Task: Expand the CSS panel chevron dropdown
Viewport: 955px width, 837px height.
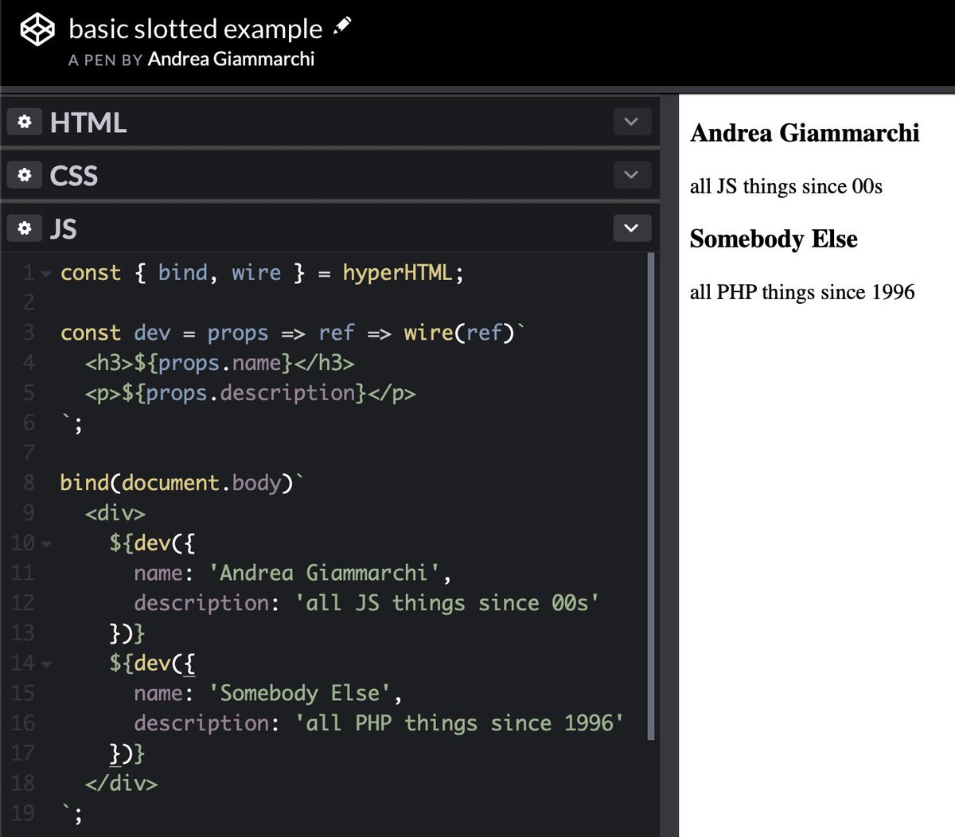Action: [632, 175]
